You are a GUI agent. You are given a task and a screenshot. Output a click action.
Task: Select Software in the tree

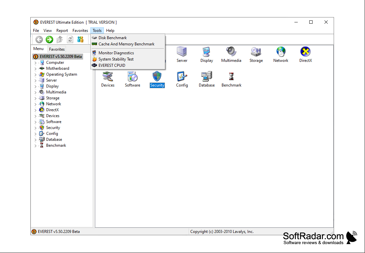(x=54, y=122)
